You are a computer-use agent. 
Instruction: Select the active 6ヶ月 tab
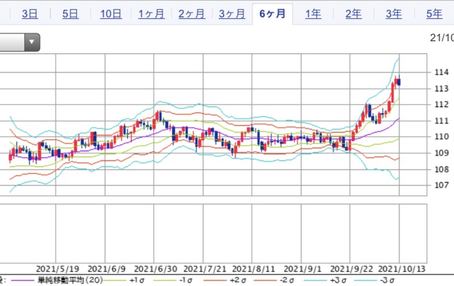272,14
